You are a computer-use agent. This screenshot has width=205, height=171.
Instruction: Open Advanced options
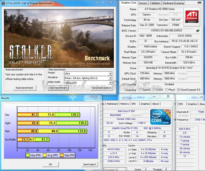[102, 88]
